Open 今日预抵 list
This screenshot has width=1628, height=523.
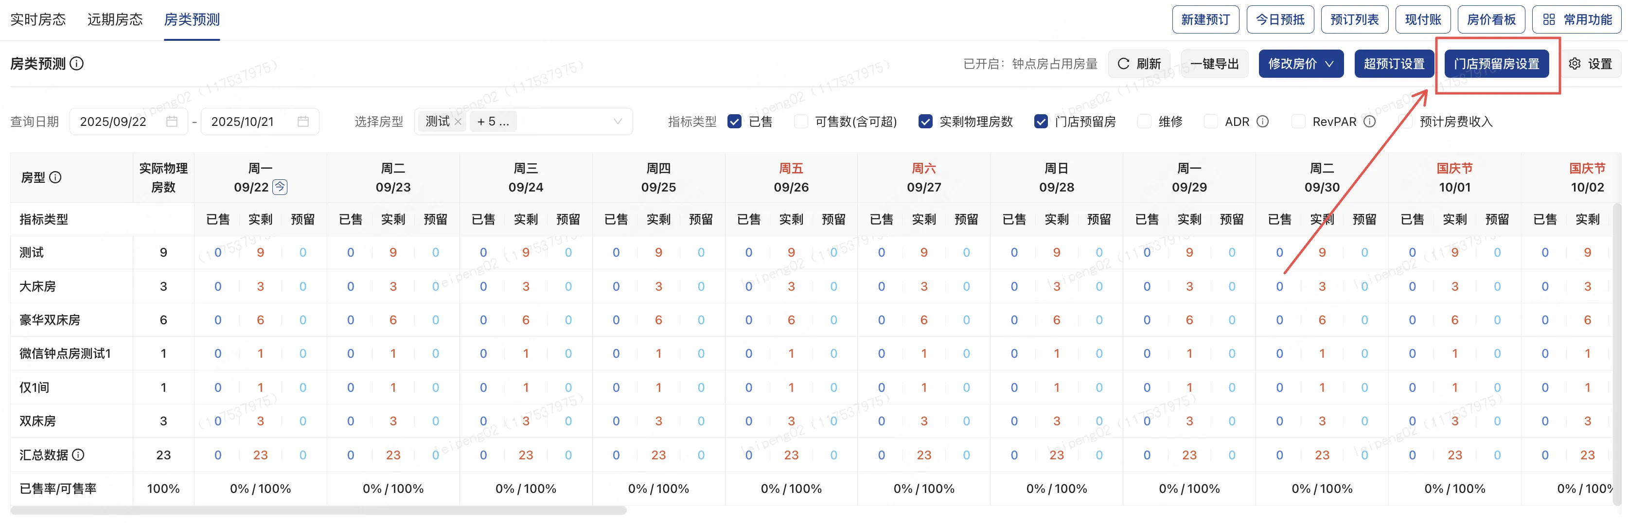1280,19
